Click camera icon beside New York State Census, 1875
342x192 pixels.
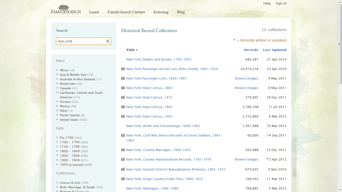(123, 97)
